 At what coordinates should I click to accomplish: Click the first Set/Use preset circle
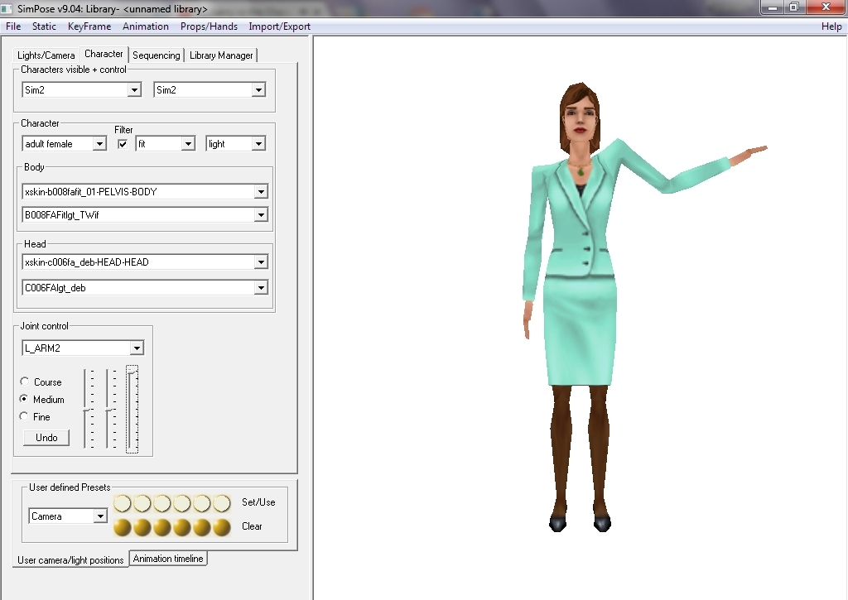[x=123, y=503]
